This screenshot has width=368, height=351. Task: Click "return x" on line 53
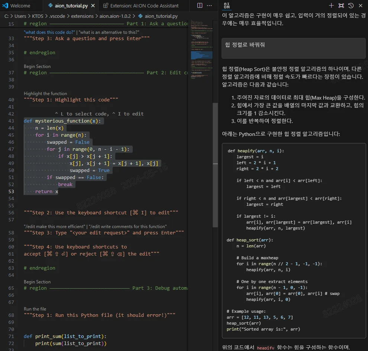tap(46, 192)
